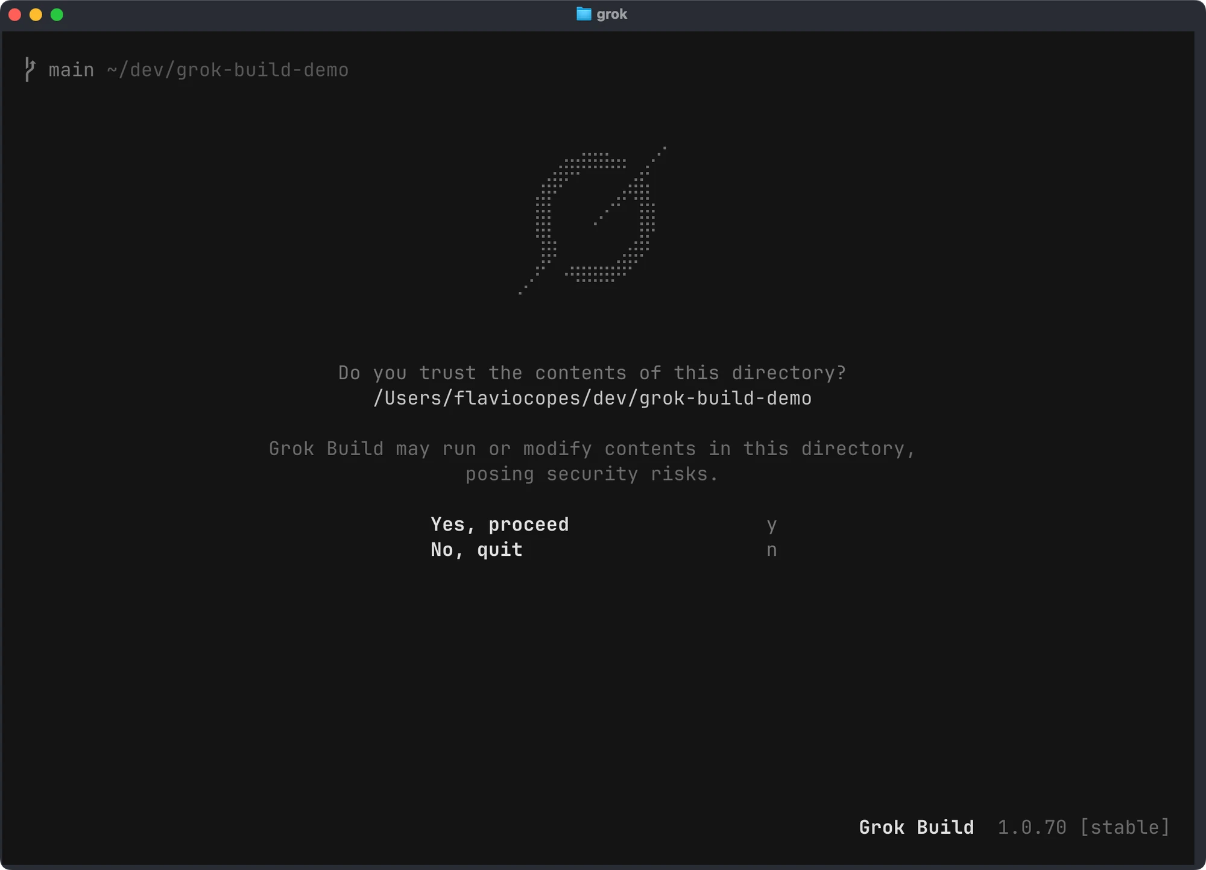Click the 'y' shortcut key hint
The width and height of the screenshot is (1206, 870).
tap(771, 525)
